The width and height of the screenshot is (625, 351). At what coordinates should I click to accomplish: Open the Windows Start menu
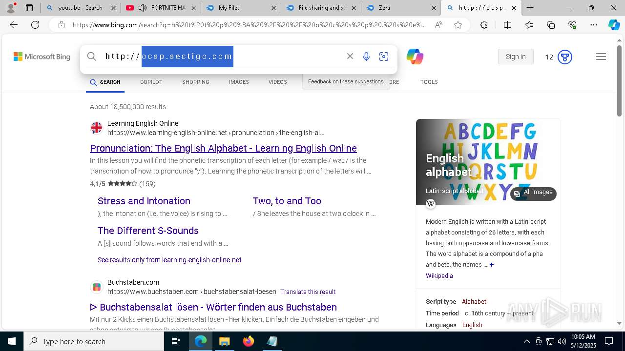12,341
